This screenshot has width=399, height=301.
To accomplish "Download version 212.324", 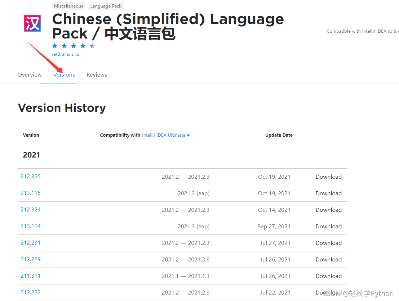I will (x=328, y=210).
